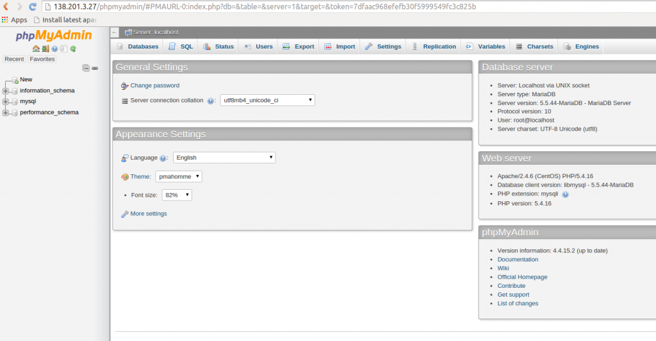Click the help icon beside Server connection collation
This screenshot has width=656, height=341.
[210, 101]
